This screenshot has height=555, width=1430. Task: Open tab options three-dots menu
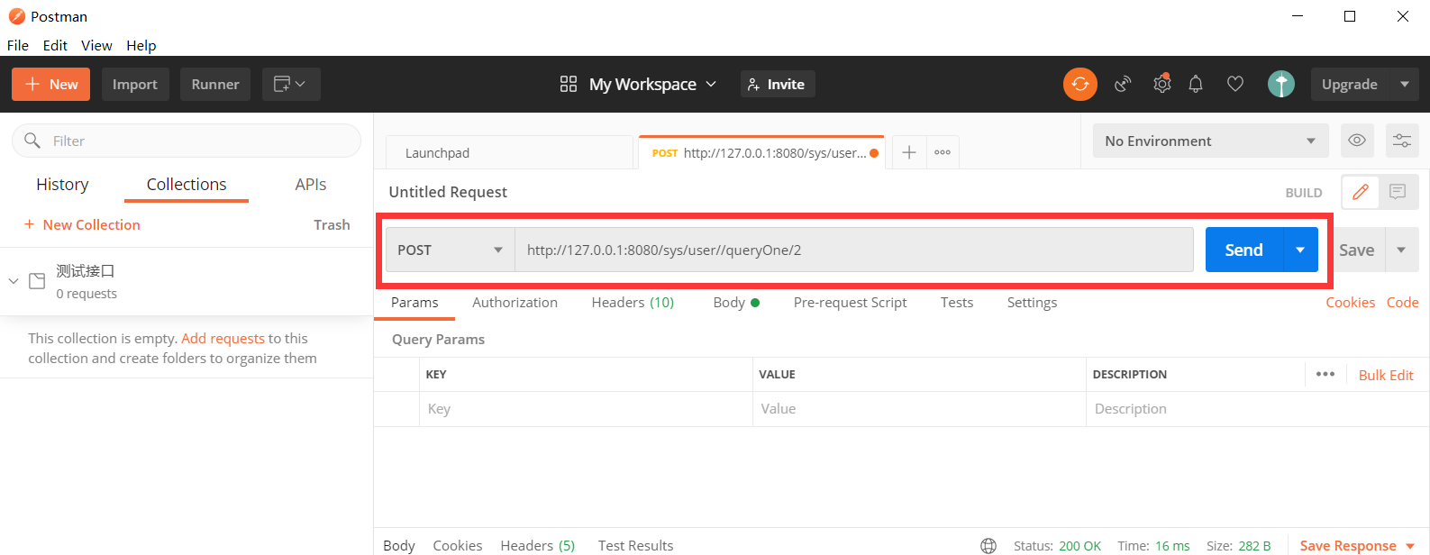pyautogui.click(x=943, y=152)
